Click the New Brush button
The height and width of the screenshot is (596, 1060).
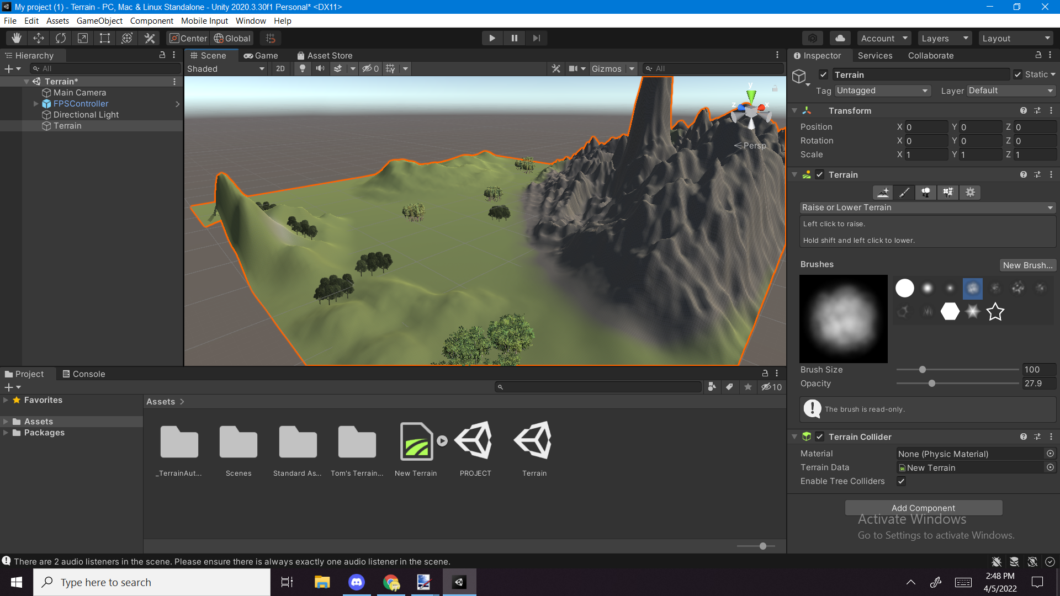tap(1027, 265)
